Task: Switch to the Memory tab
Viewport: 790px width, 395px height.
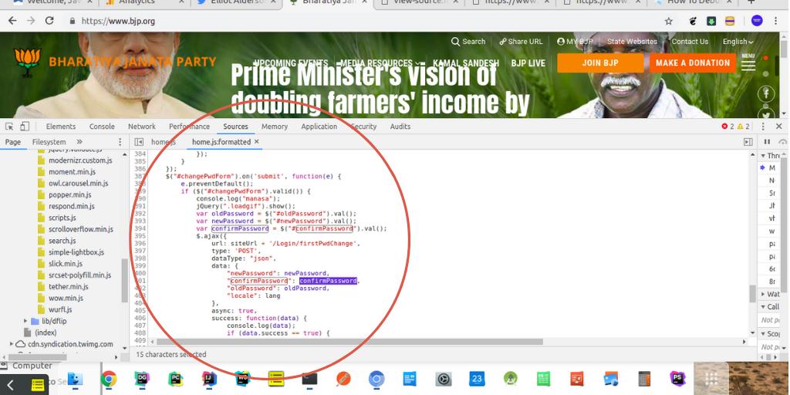Action: coord(275,127)
